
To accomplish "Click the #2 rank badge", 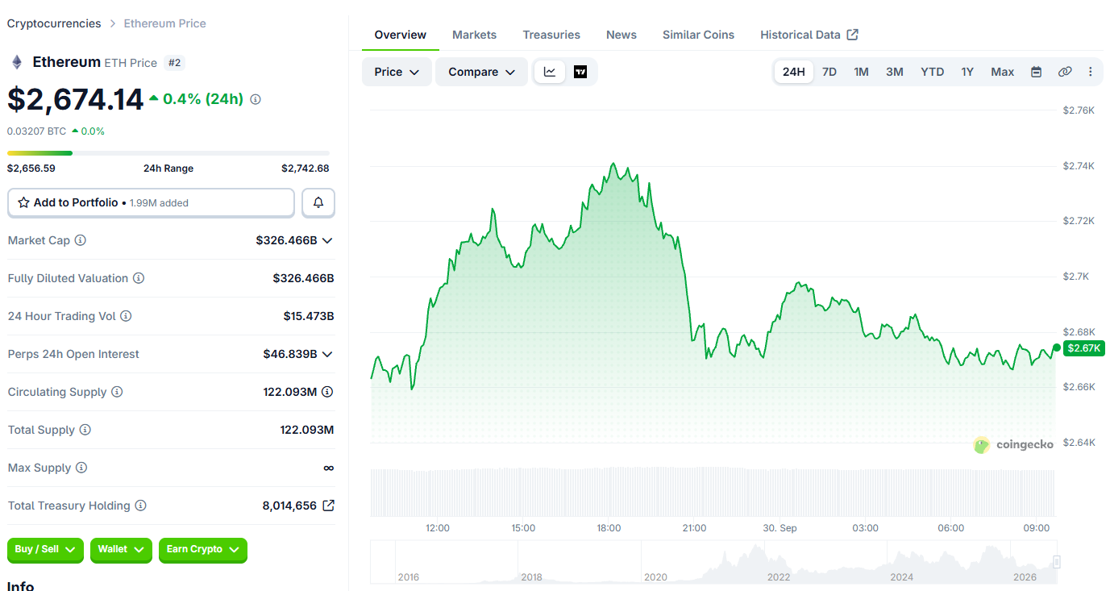I will 175,62.
